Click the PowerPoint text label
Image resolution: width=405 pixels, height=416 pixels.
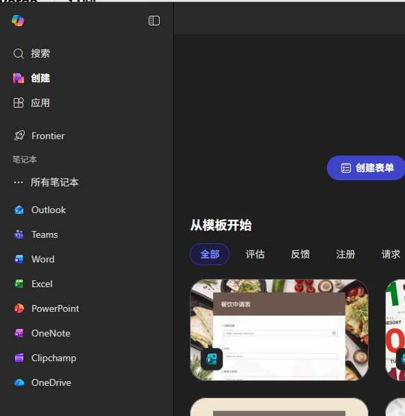coord(56,308)
